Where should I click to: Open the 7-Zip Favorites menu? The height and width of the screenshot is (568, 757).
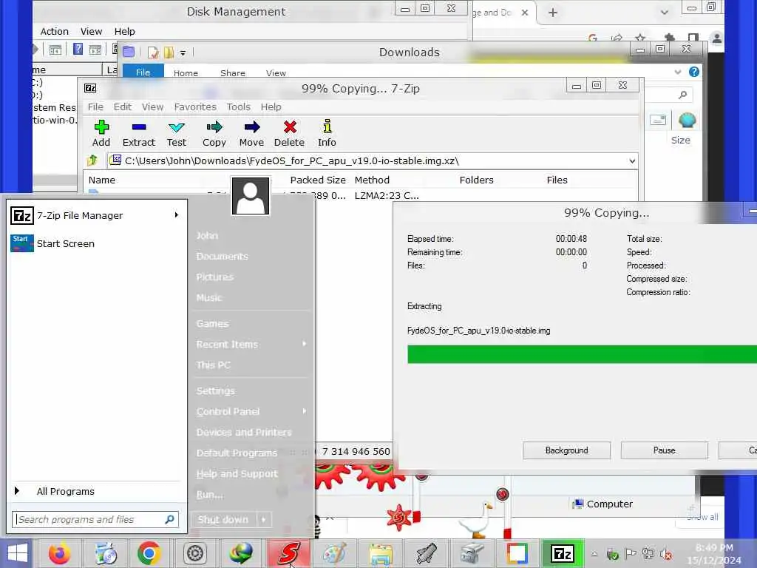click(x=195, y=106)
